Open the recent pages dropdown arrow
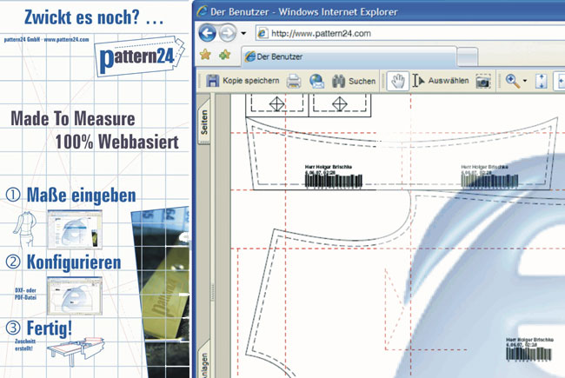Image resolution: width=565 pixels, height=378 pixels. coord(244,34)
